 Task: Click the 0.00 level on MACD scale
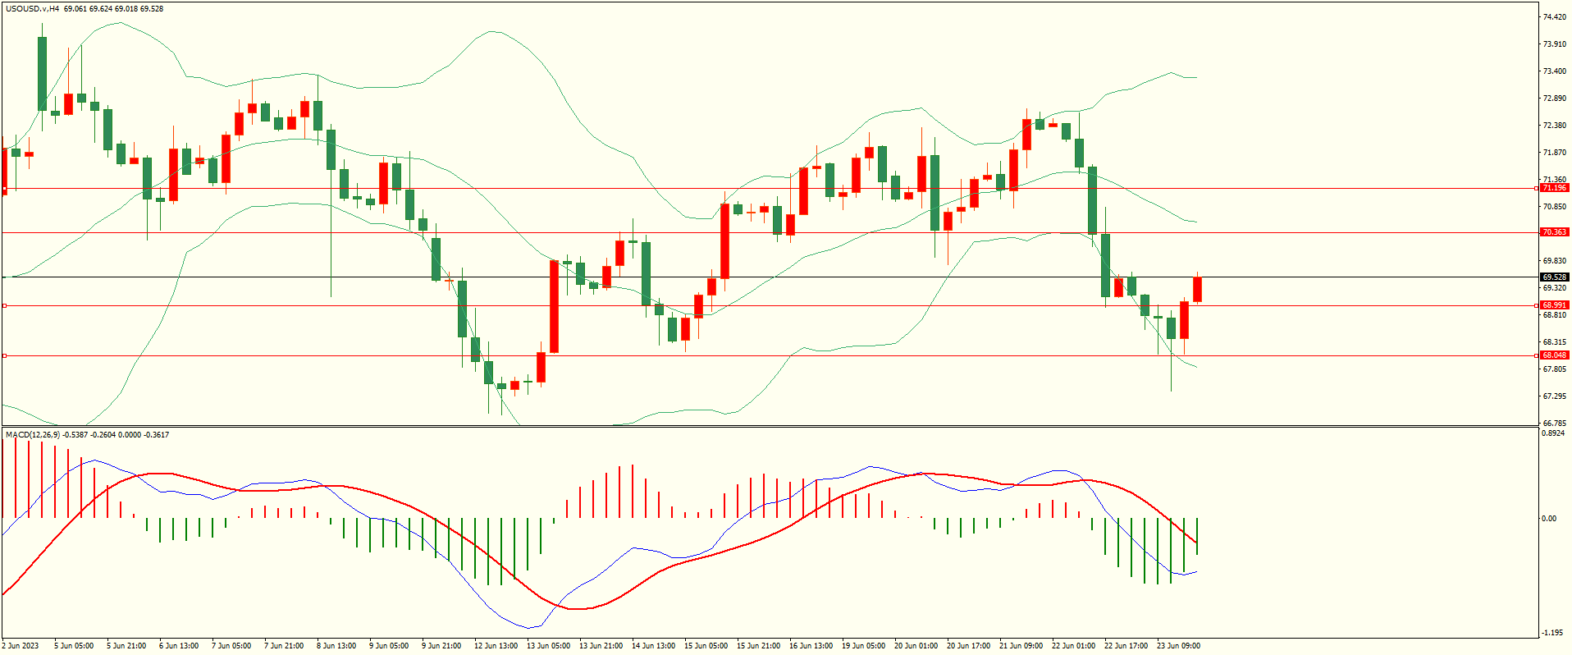pos(1548,518)
